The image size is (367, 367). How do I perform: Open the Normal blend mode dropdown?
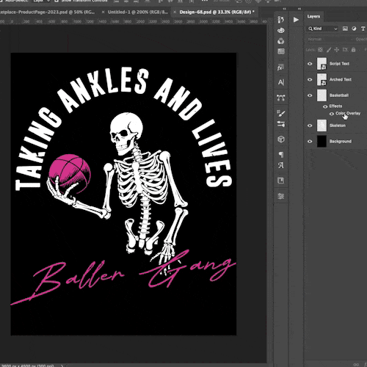[x=330, y=39]
